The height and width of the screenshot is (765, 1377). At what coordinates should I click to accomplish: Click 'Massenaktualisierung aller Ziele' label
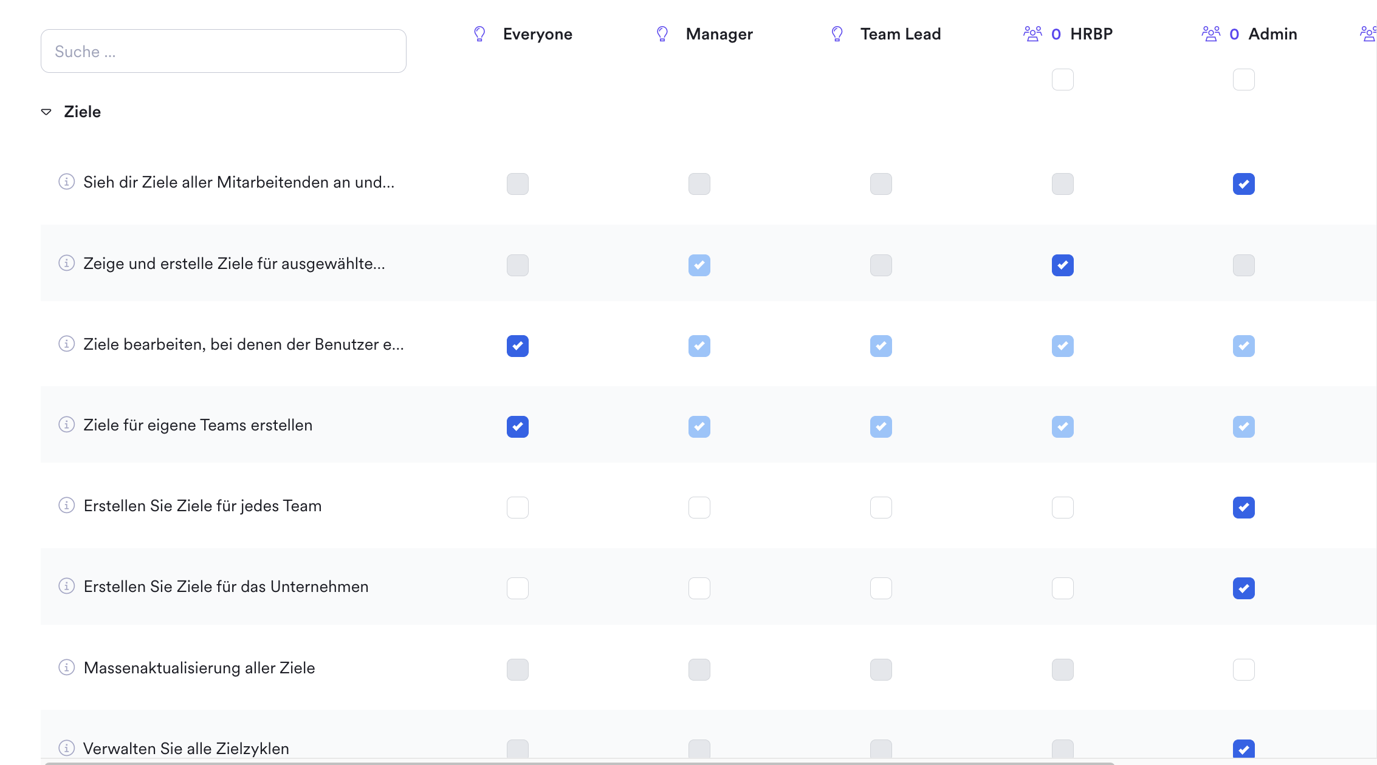199,668
